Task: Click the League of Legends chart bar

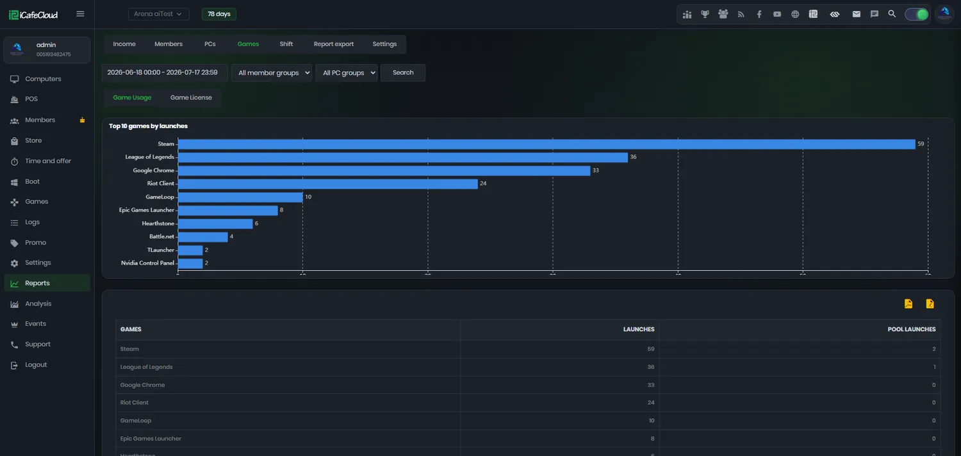Action: (403, 157)
